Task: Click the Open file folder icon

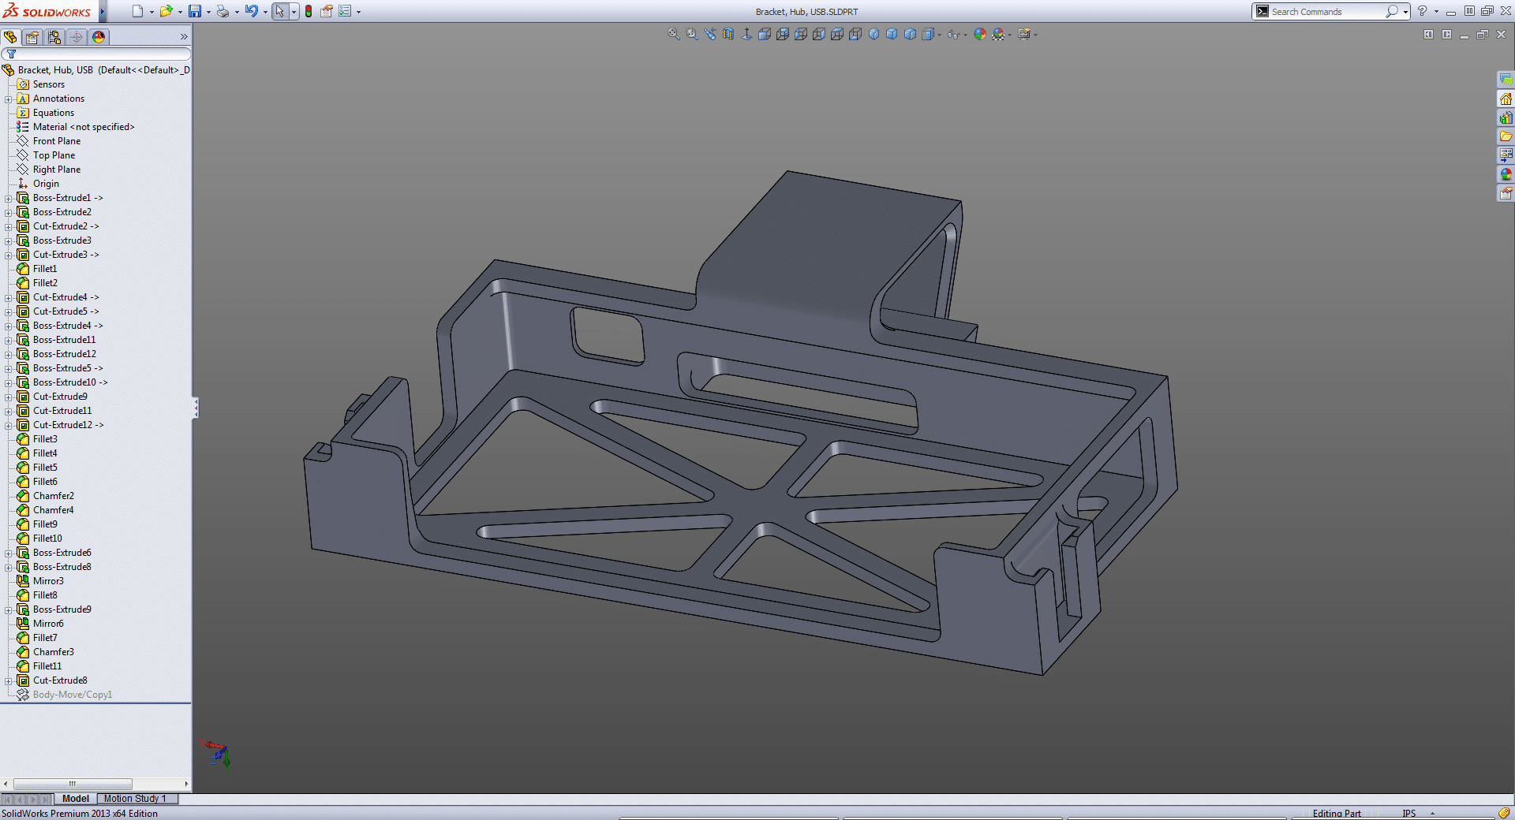Action: 166,11
